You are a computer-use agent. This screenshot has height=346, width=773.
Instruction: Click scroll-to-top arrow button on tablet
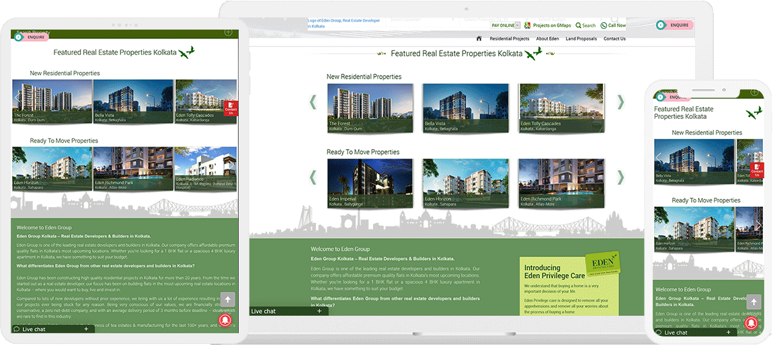[228, 300]
